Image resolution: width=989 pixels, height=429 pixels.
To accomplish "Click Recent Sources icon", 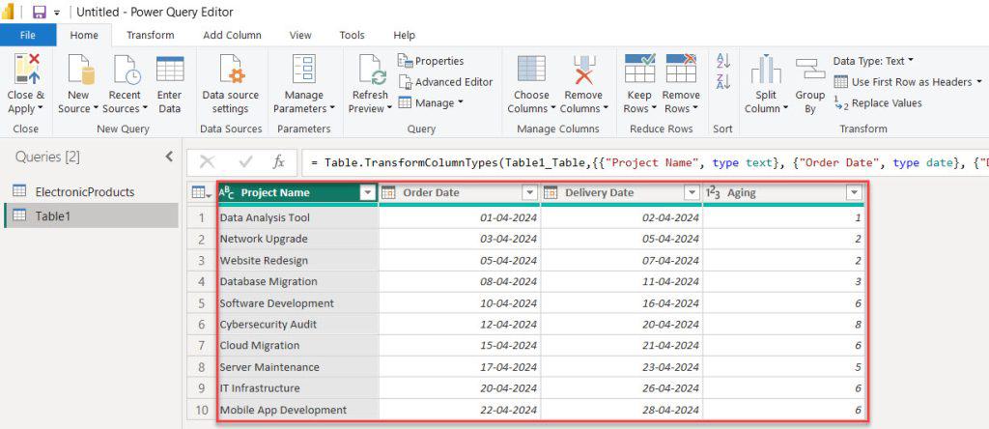I will [127, 69].
